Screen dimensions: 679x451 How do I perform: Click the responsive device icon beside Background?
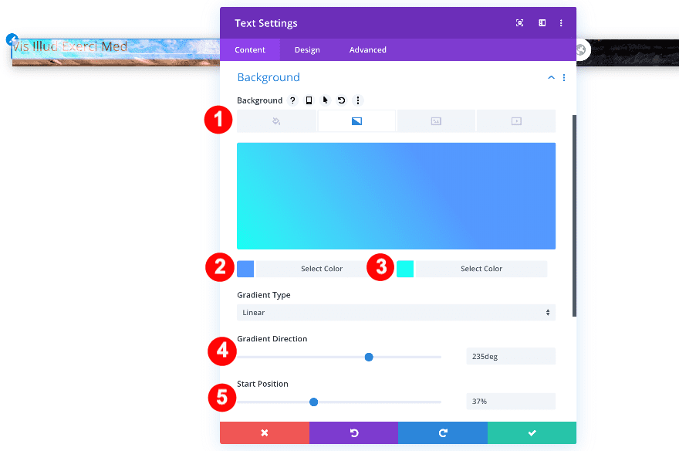tap(309, 100)
